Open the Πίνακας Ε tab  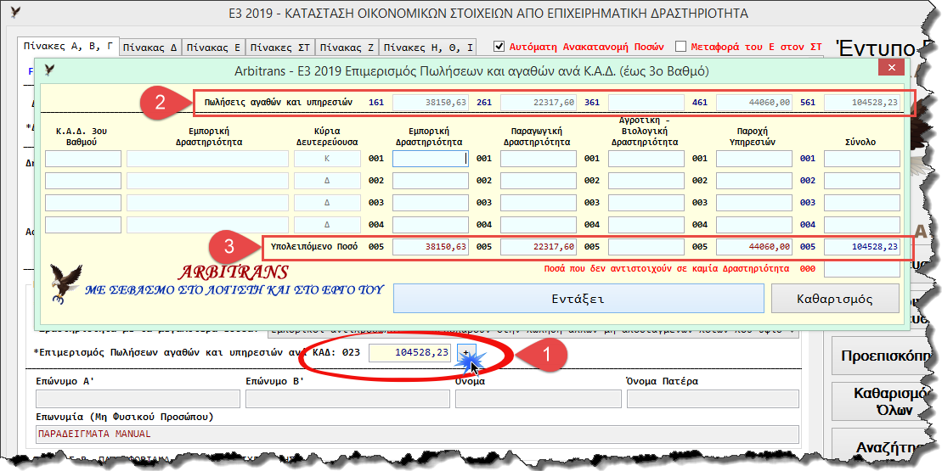(x=213, y=47)
